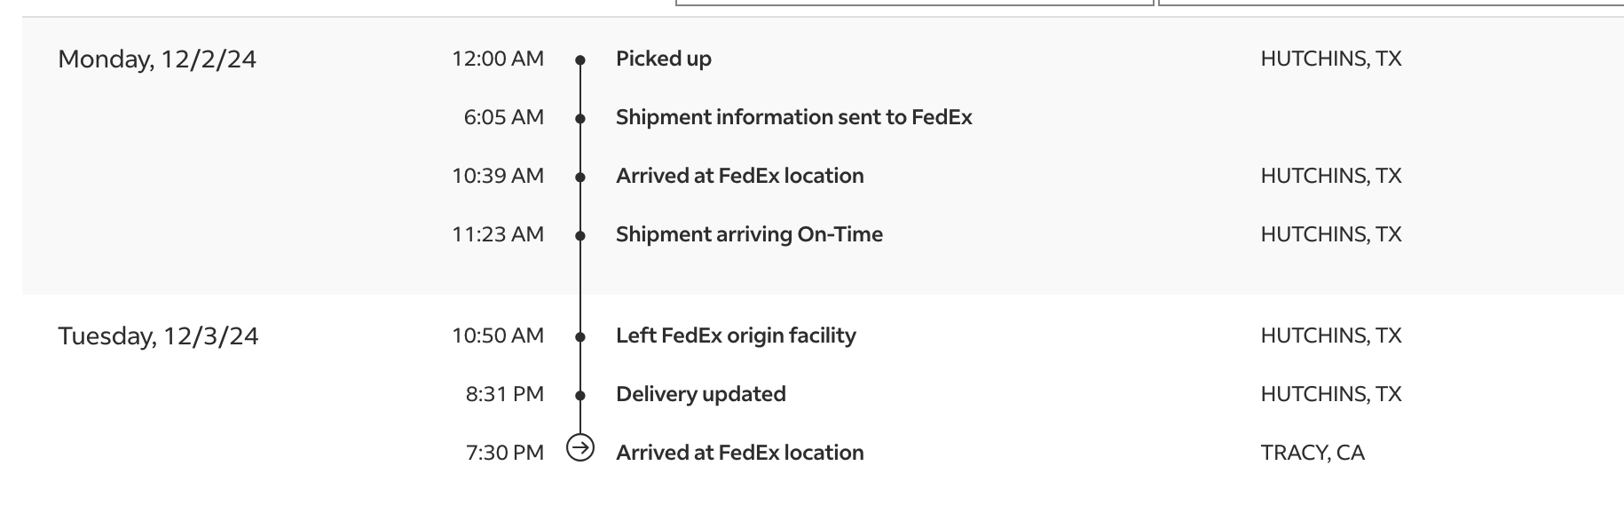Click the 10:50 AM timeline dot
Image resolution: width=1624 pixels, height=513 pixels.
tap(580, 337)
